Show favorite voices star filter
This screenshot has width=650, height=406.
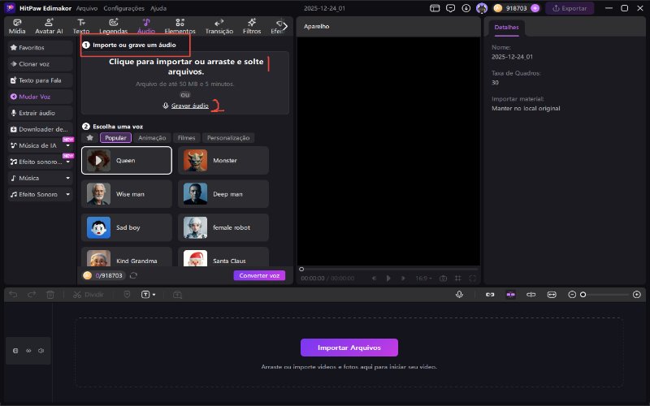(x=89, y=138)
